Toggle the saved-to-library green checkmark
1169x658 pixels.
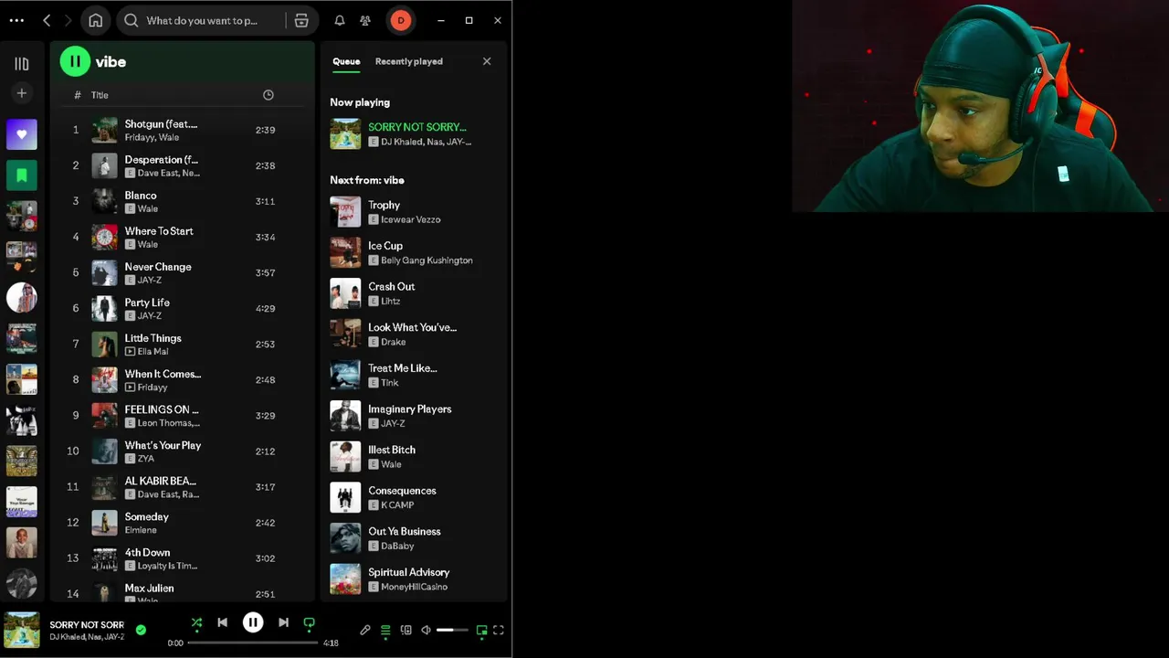pyautogui.click(x=141, y=630)
